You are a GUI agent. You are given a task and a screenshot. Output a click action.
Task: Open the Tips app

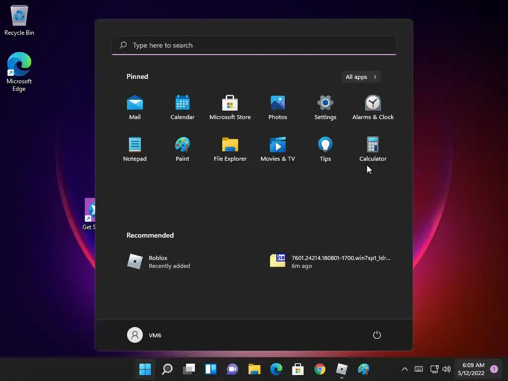coord(325,149)
